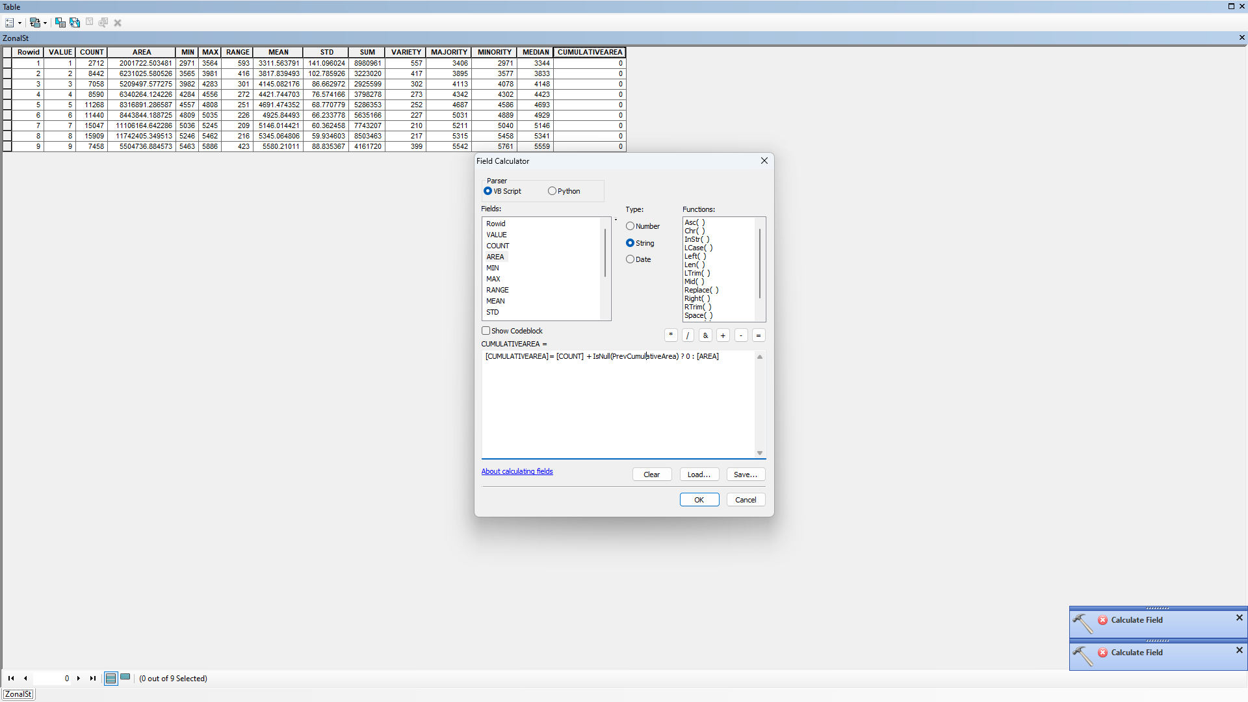This screenshot has width=1248, height=702.
Task: Click the greyed Clear Selection icon
Action: [90, 22]
